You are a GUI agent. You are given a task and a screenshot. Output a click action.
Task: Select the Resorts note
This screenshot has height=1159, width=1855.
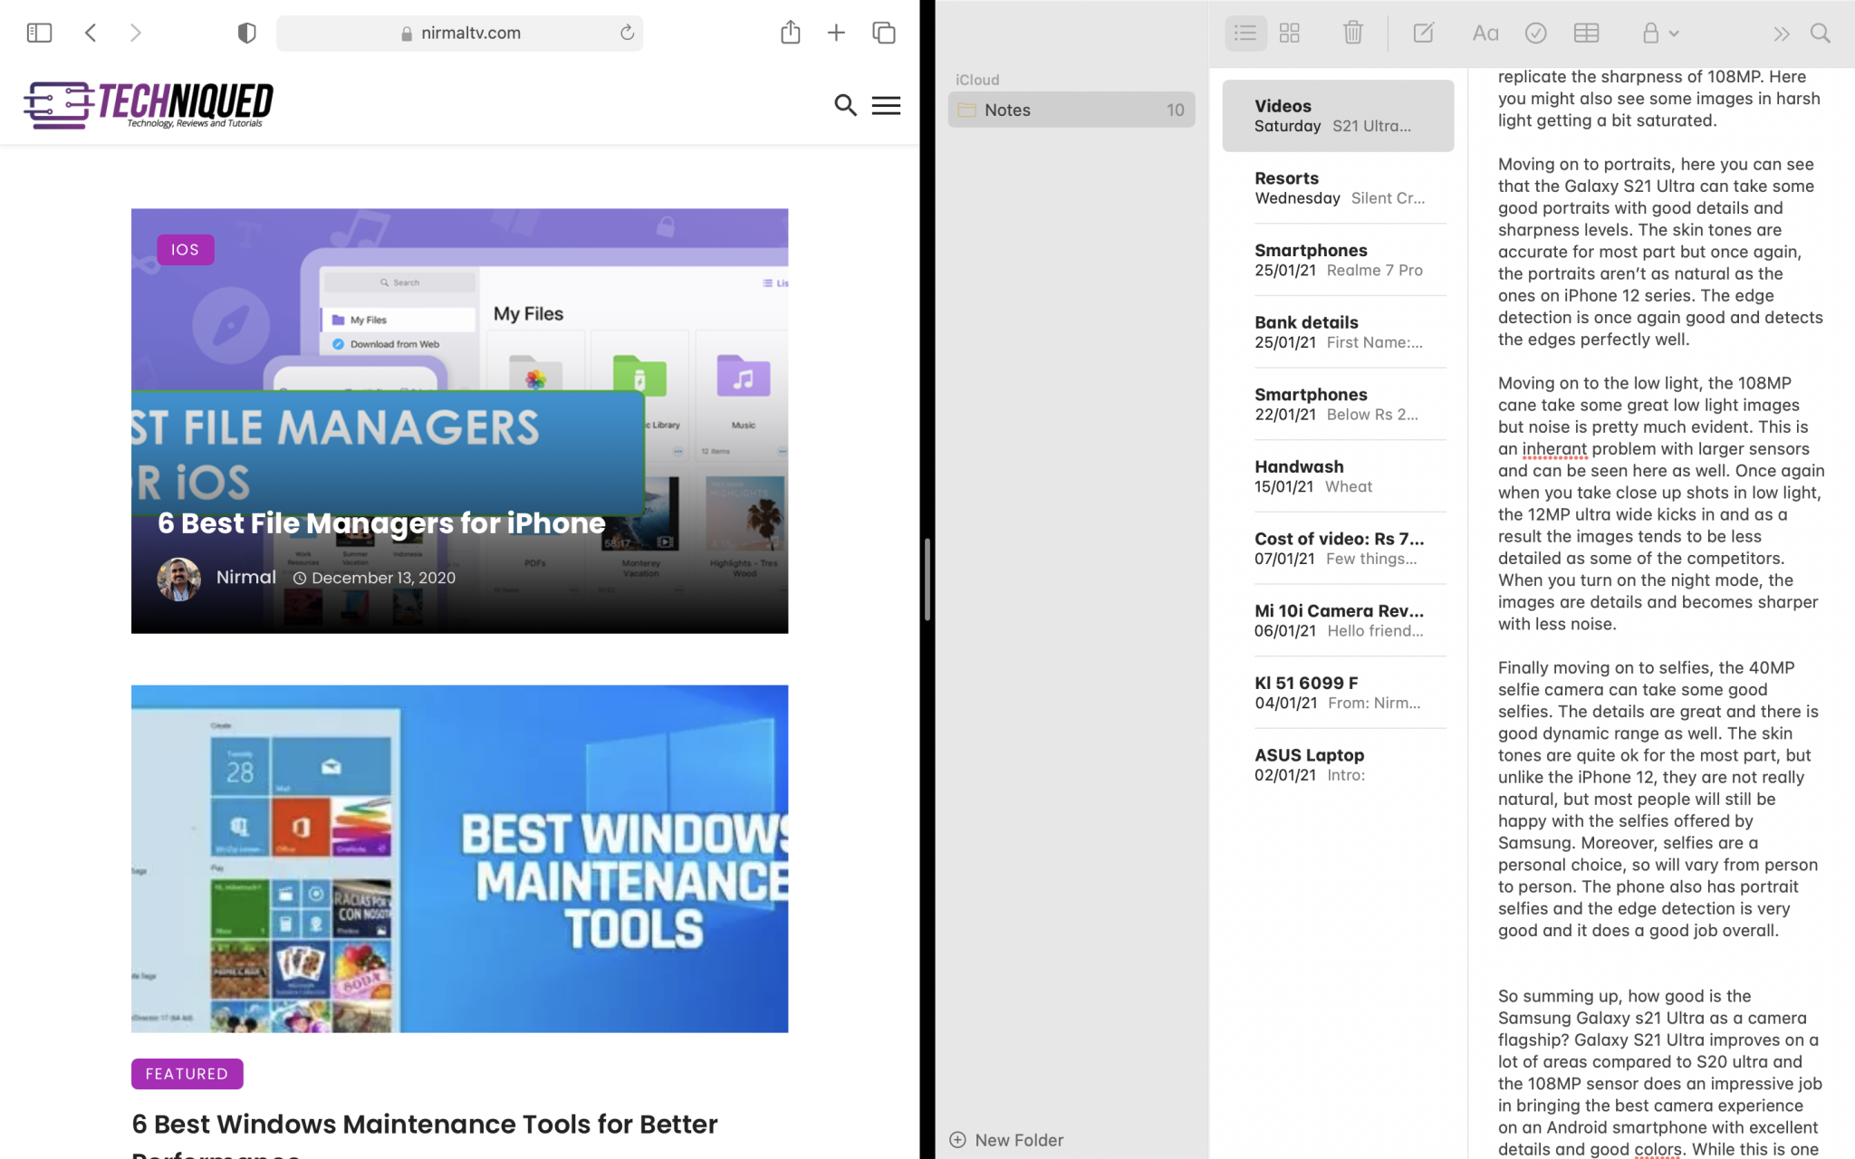click(x=1338, y=187)
